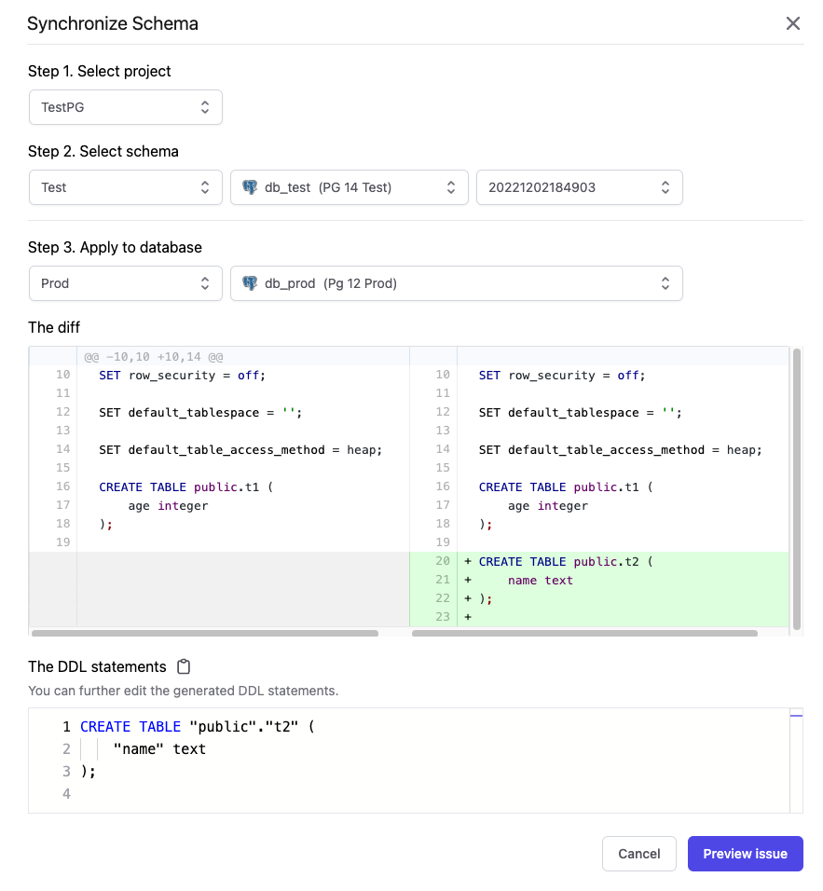Screen dimensions: 823x891
Task: Open the Test environment dropdown
Action: [126, 187]
